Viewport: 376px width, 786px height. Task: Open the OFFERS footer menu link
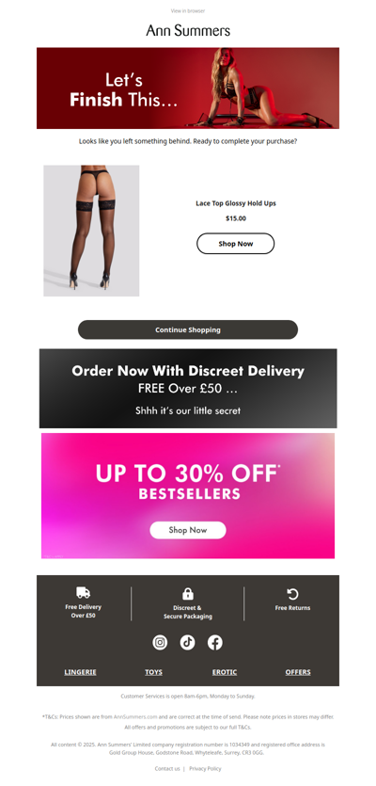(298, 672)
